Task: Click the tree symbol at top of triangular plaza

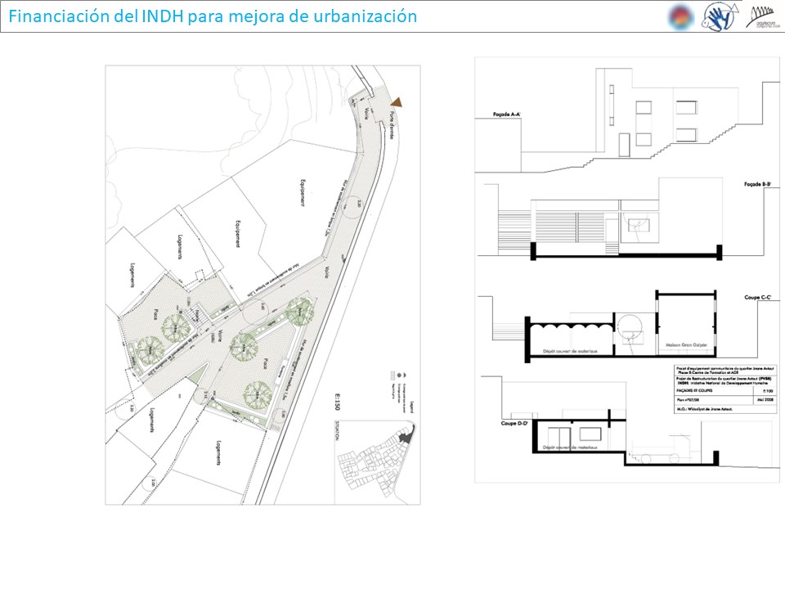Action: (301, 311)
